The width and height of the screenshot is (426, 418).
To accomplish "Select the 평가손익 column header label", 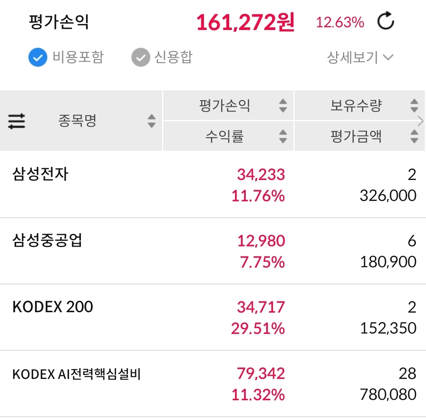I will (x=225, y=106).
